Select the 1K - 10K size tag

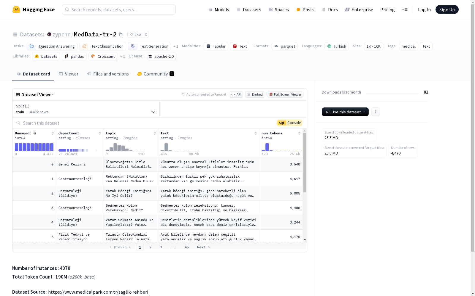click(x=373, y=46)
